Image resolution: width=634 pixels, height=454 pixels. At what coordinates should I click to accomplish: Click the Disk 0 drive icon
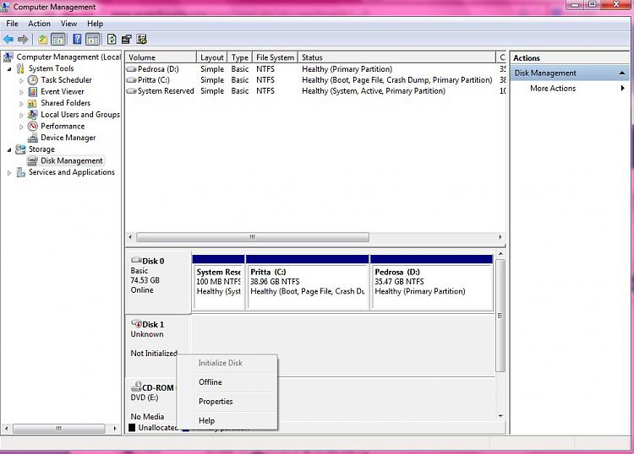pos(136,261)
